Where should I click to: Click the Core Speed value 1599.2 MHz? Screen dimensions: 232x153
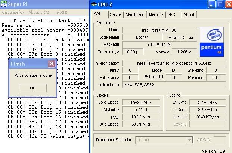click(141, 102)
